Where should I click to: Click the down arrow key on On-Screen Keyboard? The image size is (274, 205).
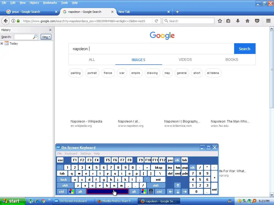(x=178, y=192)
